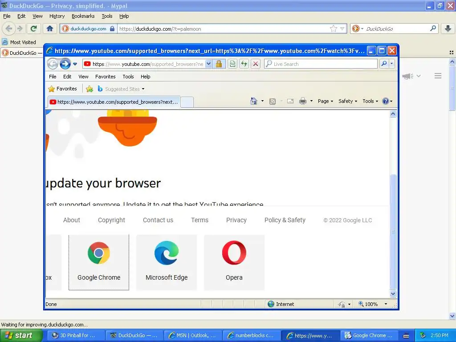Click Most Visited bookmarks button in Mypal
Image resolution: width=456 pixels, height=342 pixels.
tap(19, 42)
